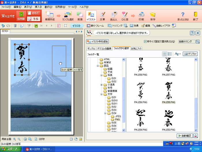Screen dimensions: 202x152
Task: Switch to うら (back side) toggle
Action: pyautogui.click(x=34, y=19)
